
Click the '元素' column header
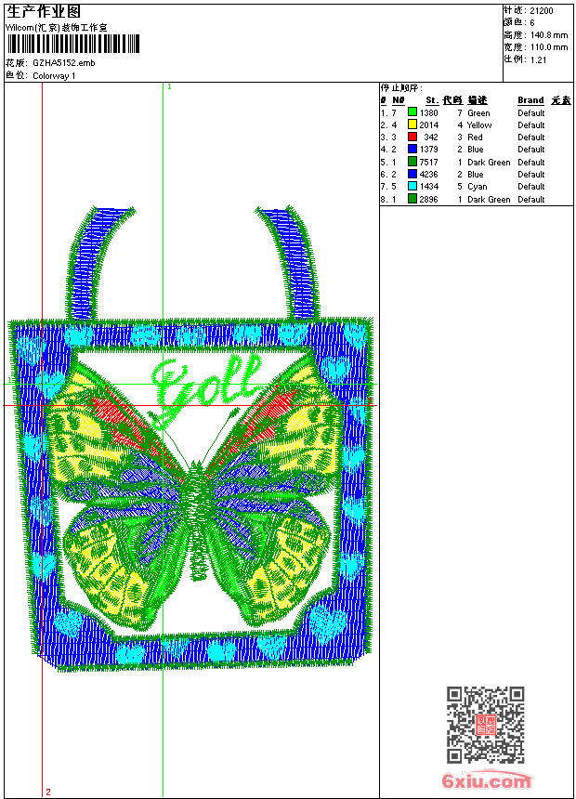pyautogui.click(x=561, y=100)
